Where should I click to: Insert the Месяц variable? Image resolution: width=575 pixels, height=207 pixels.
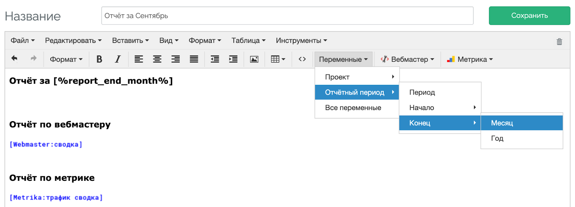(x=522, y=123)
